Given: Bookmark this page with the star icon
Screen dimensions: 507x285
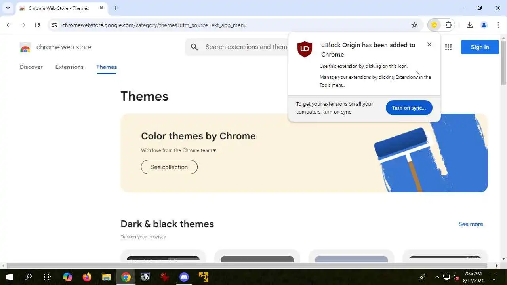Looking at the screenshot, I should 414,25.
